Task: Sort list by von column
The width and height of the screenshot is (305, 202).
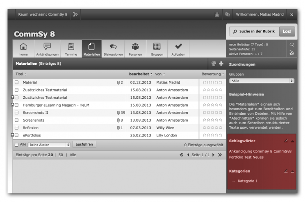Action: pos(160,74)
